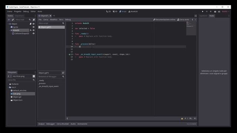The width and height of the screenshot is (237, 133).
Task: Open the script editor File menu
Action: pos(40,20)
